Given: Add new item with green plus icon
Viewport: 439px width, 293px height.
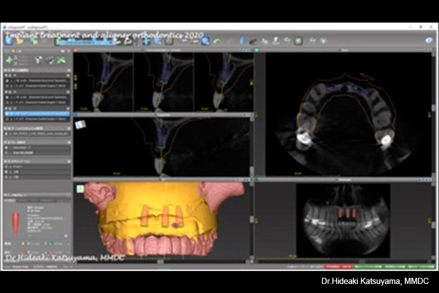Looking at the screenshot, I should 9,60.
